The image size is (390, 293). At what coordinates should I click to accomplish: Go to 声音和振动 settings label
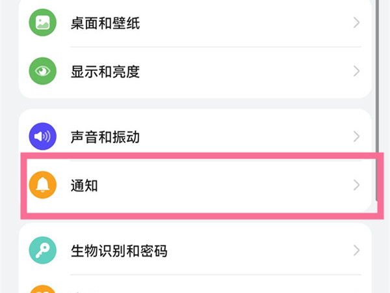105,137
